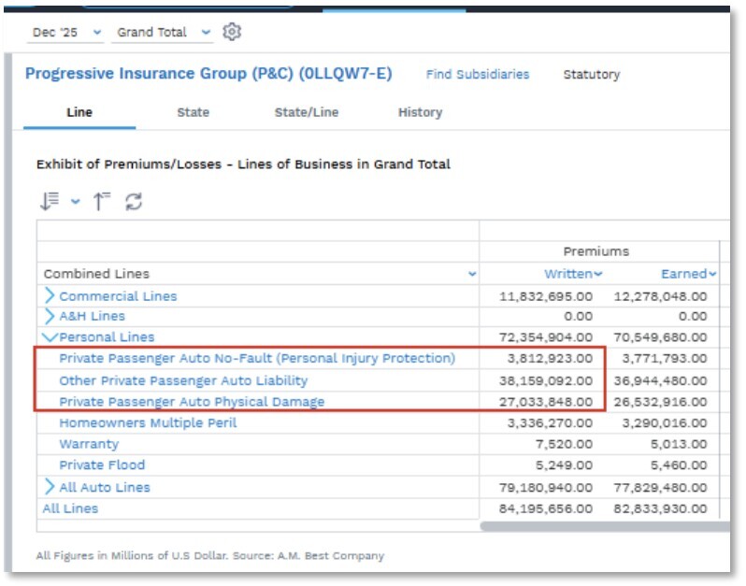Collapse the Personal Lines row
This screenshot has height=586, width=746.
(50, 337)
